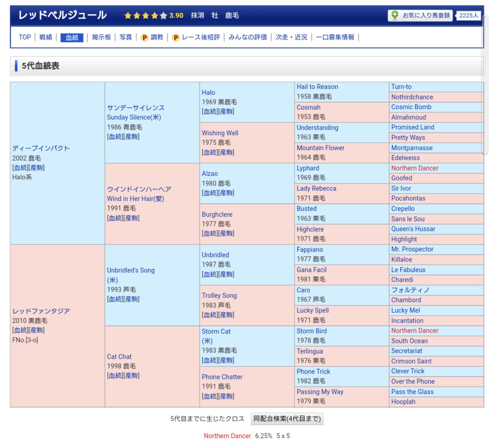The image size is (493, 444).
Task: Open the レッドファンタジア horse link
Action: (x=41, y=311)
